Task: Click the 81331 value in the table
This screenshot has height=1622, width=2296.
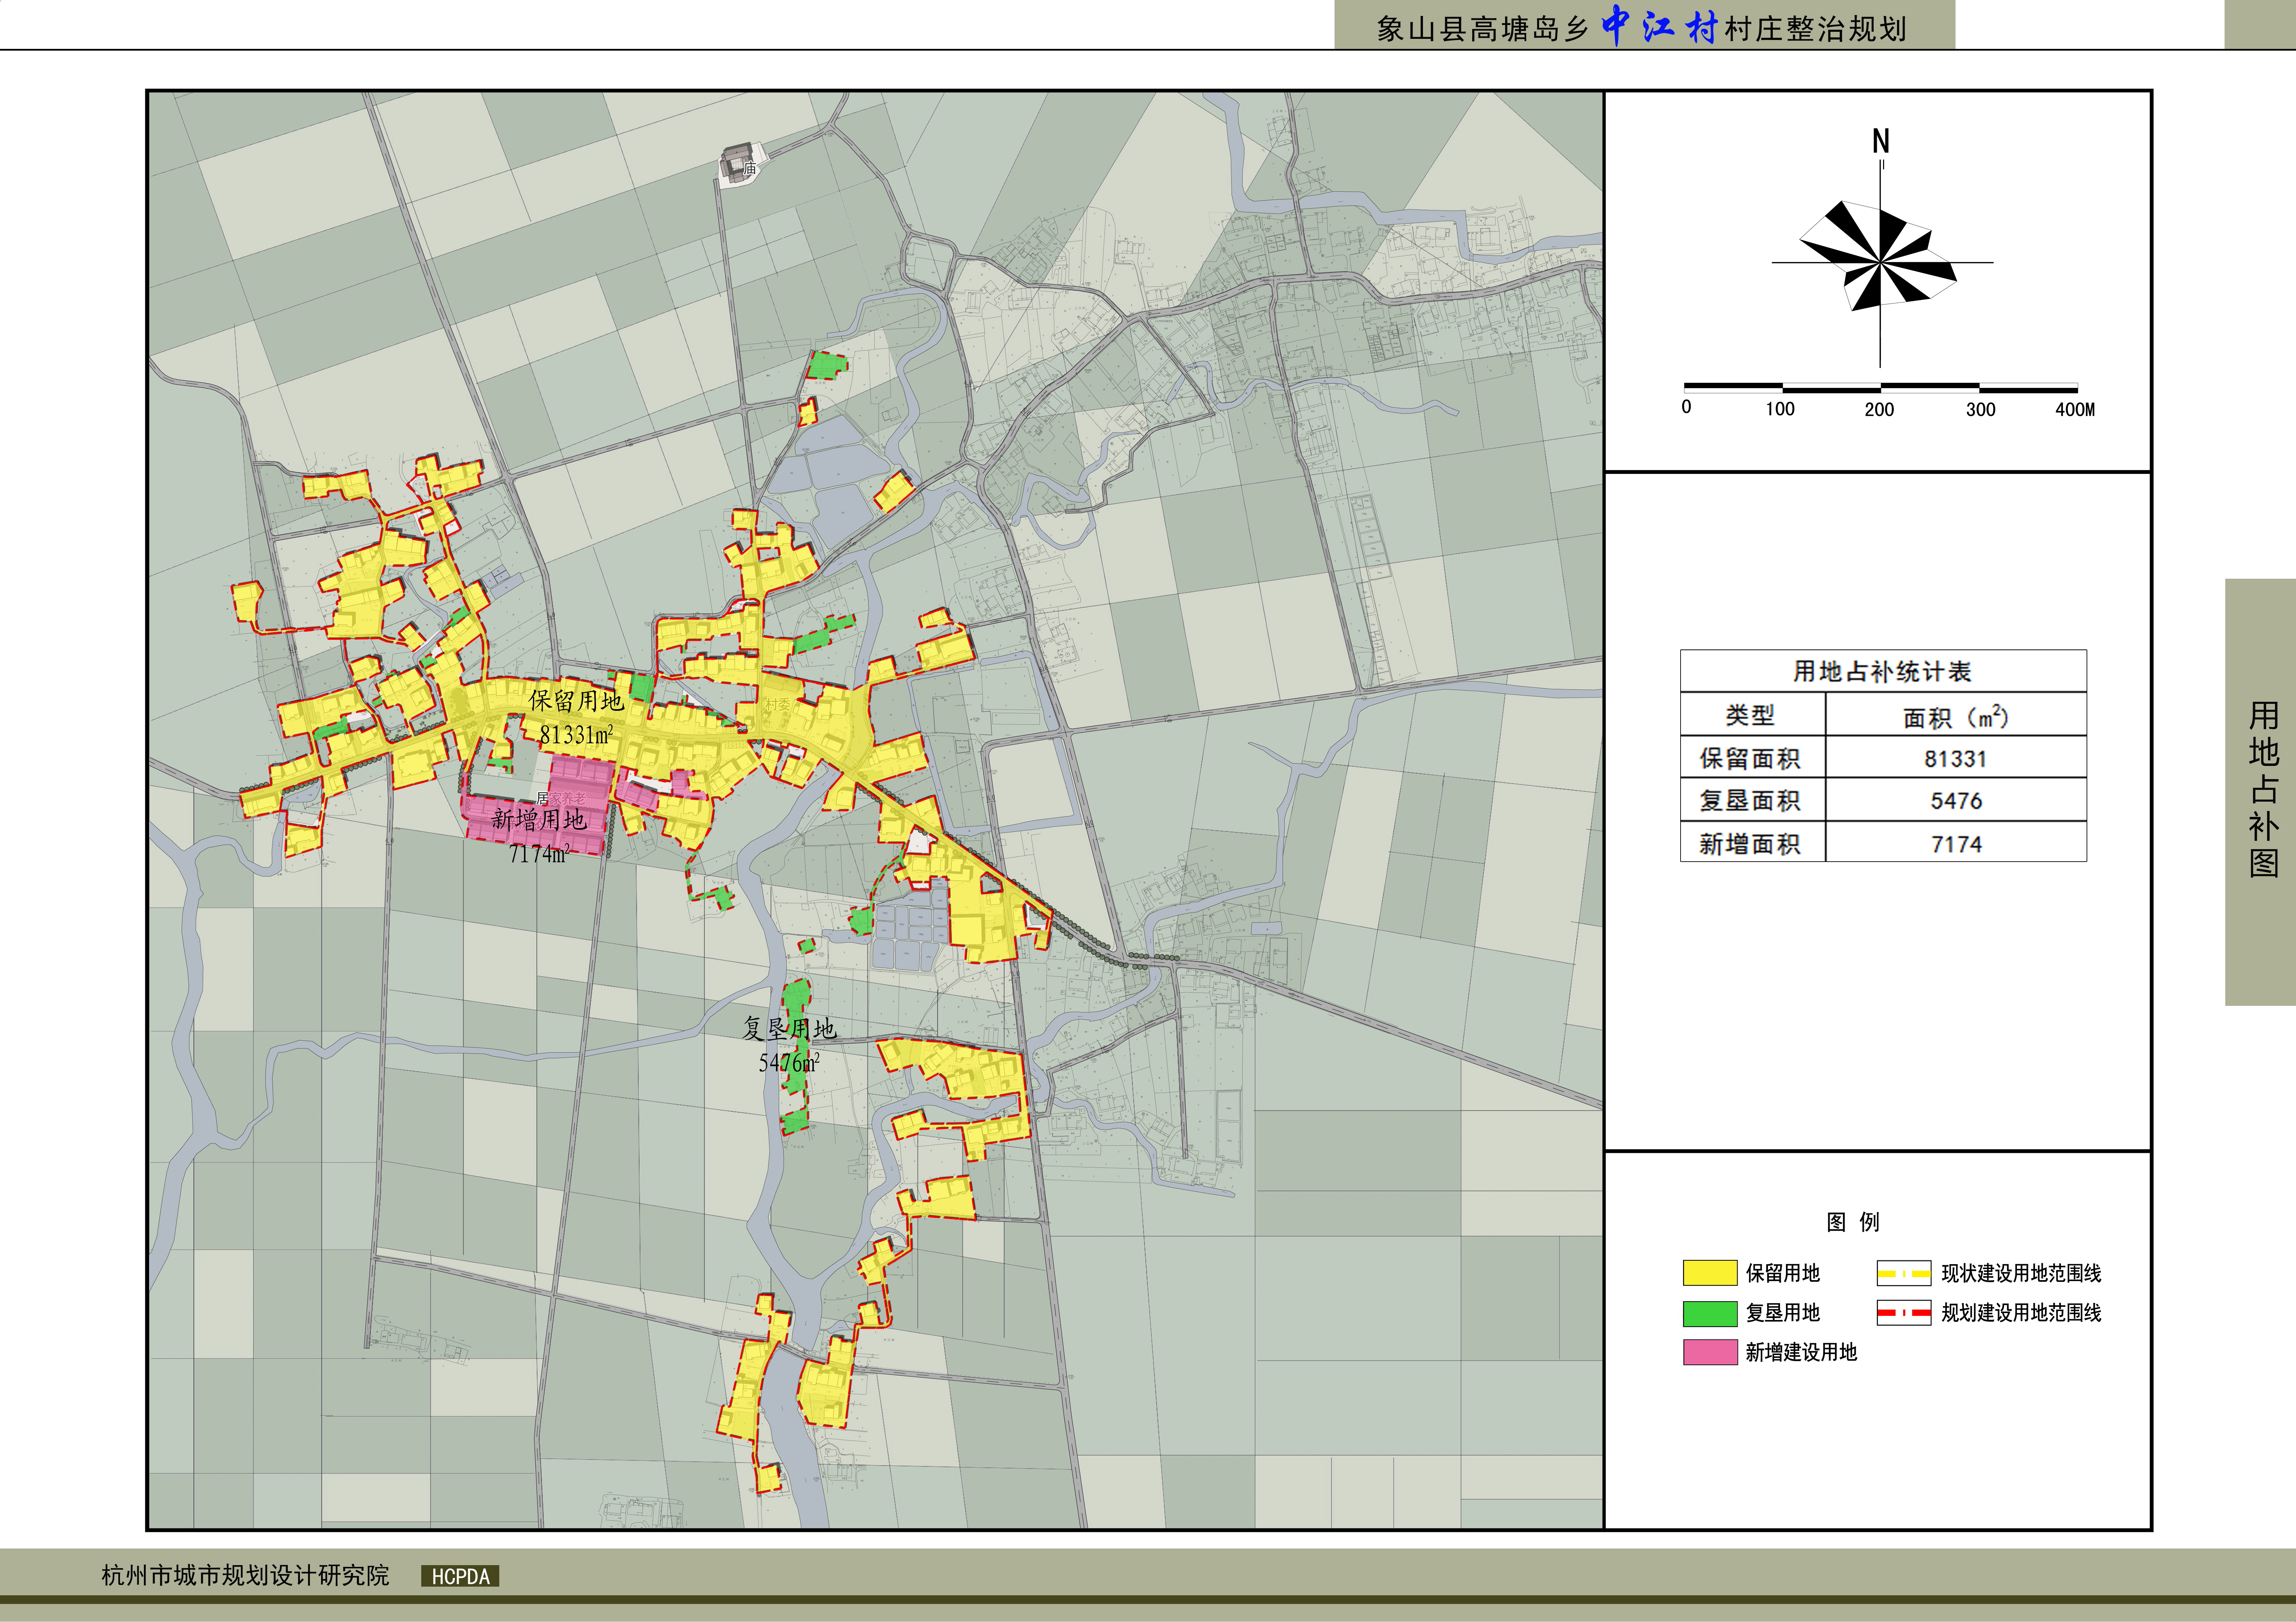Action: pos(1955,759)
